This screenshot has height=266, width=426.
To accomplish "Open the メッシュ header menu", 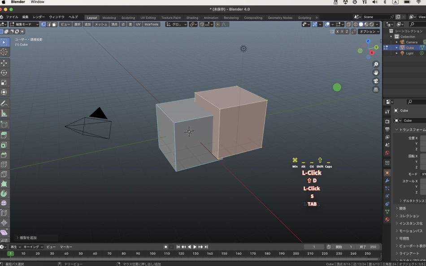I will click(x=101, y=25).
